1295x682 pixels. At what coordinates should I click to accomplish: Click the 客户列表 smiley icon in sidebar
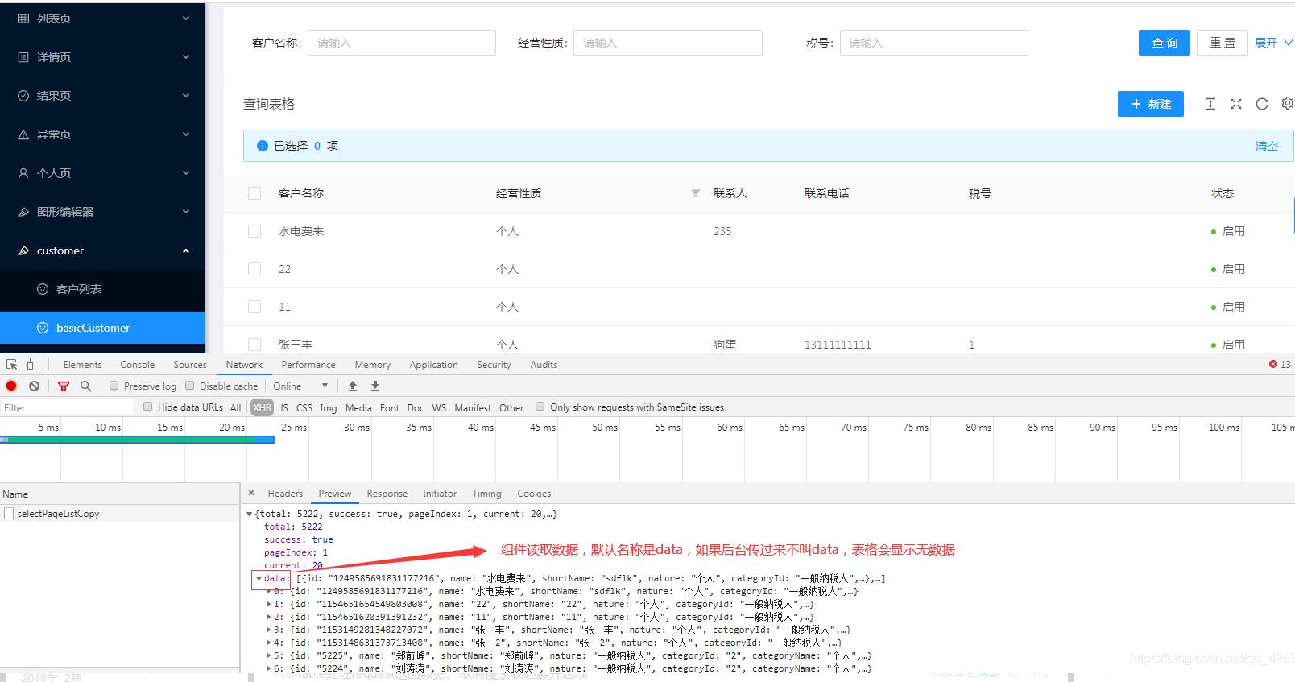coord(43,289)
